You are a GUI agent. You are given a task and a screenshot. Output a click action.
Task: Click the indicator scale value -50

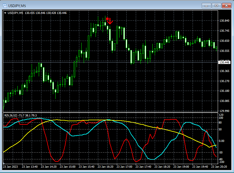(221, 152)
